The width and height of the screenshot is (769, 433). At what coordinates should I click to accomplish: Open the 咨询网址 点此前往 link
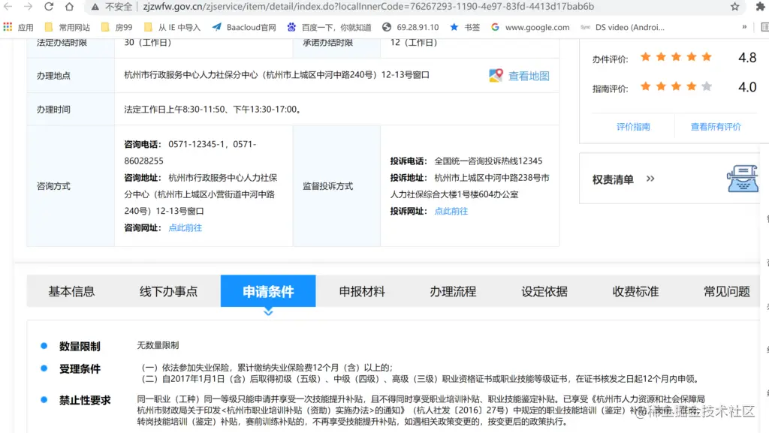coord(185,228)
